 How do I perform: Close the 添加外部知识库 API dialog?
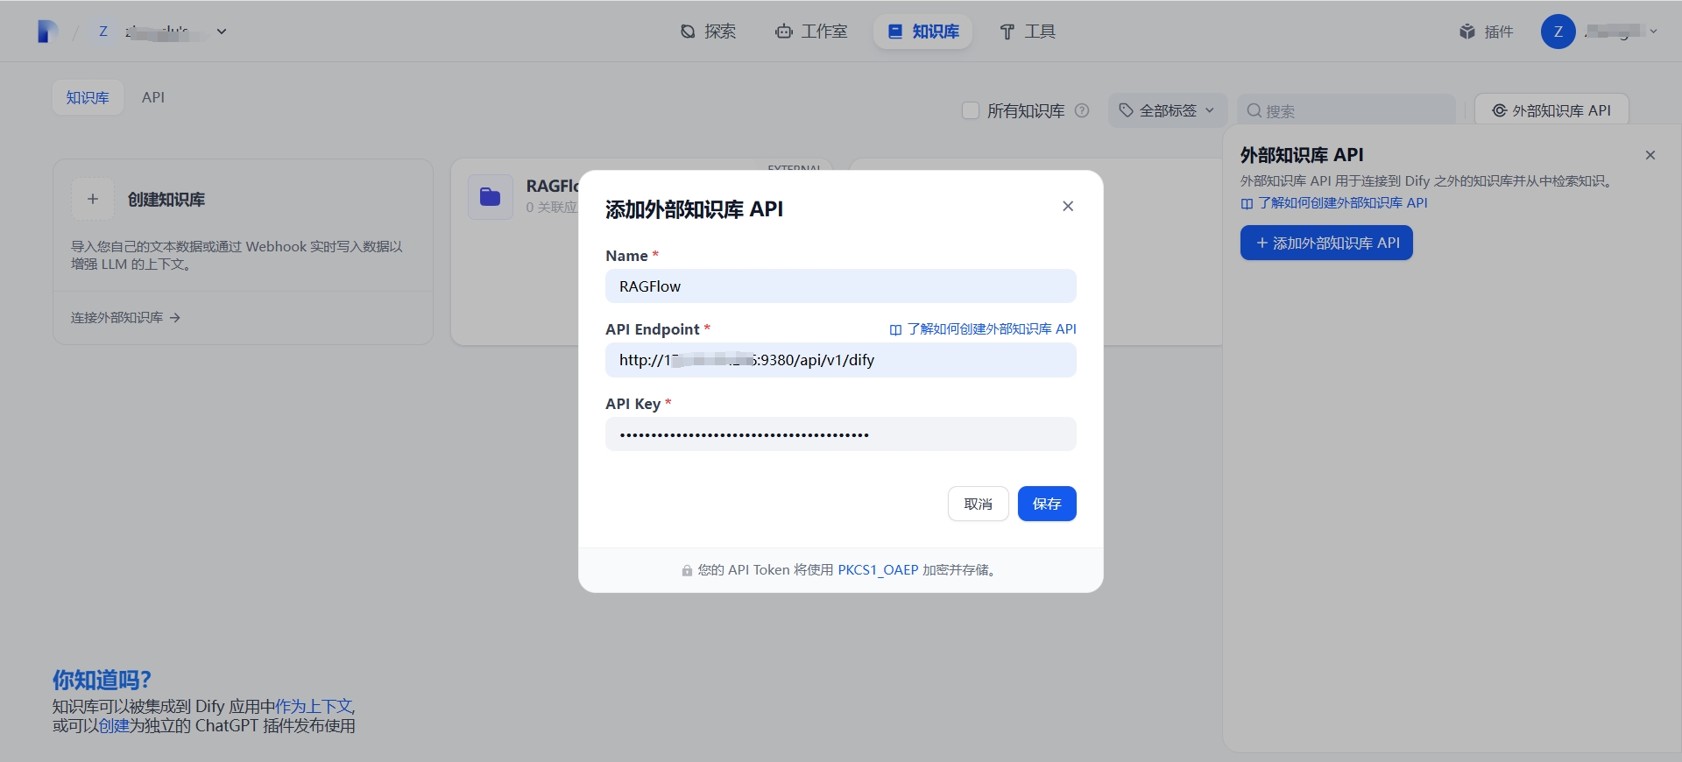1068,206
